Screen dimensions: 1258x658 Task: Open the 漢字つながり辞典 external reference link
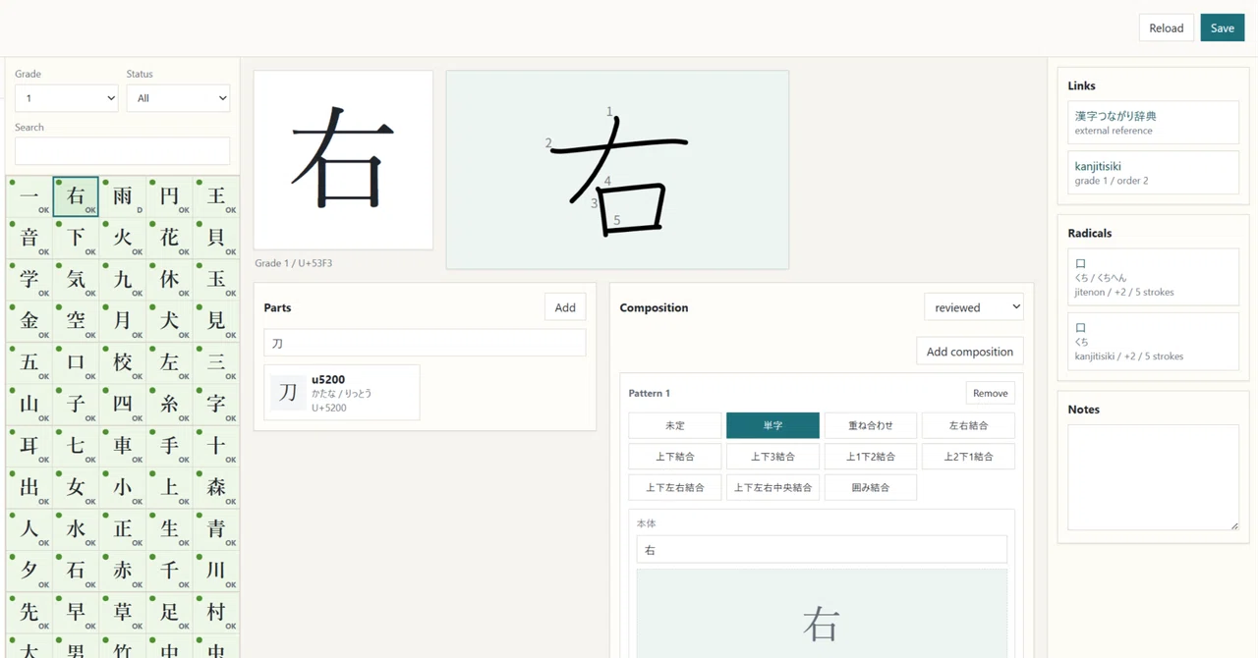point(1153,122)
